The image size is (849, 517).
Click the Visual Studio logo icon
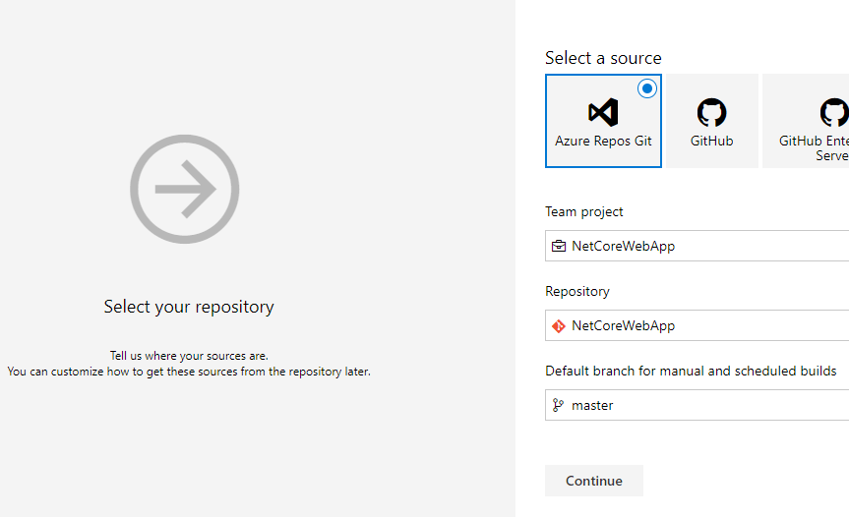tap(603, 112)
